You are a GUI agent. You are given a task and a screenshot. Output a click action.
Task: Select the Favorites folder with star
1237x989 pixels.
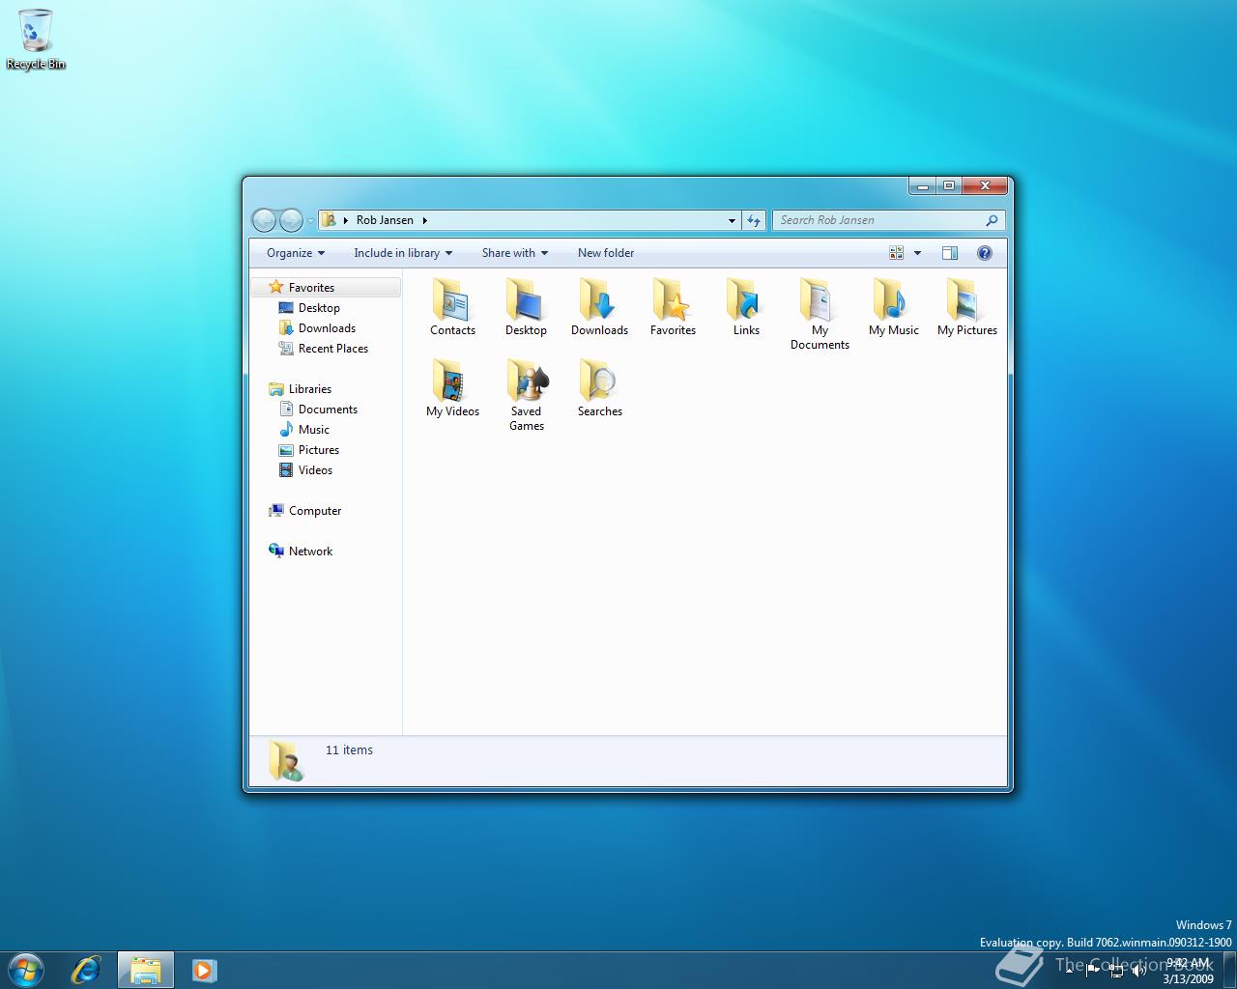pos(673,299)
